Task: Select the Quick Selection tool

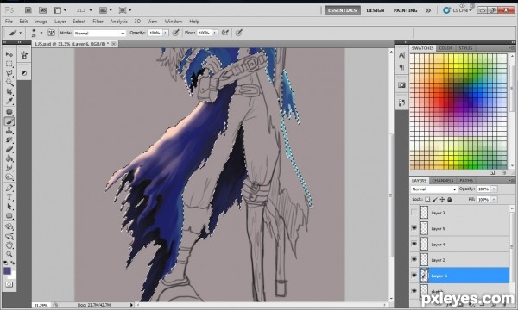Action: [x=9, y=82]
